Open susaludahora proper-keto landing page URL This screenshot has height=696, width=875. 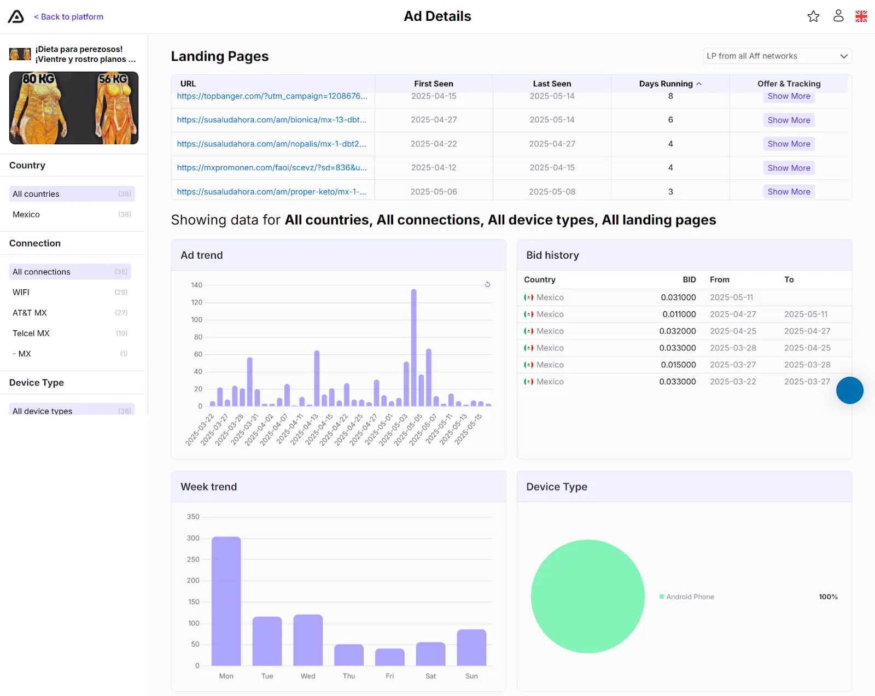pyautogui.click(x=272, y=192)
